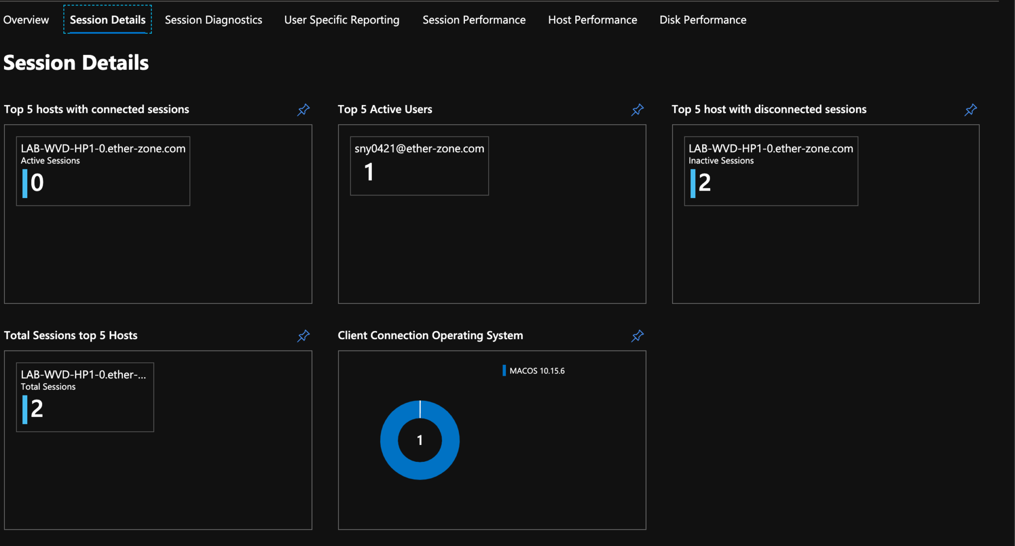Select the active Session Details tab
Screen dimensions: 1015x546
pos(108,20)
